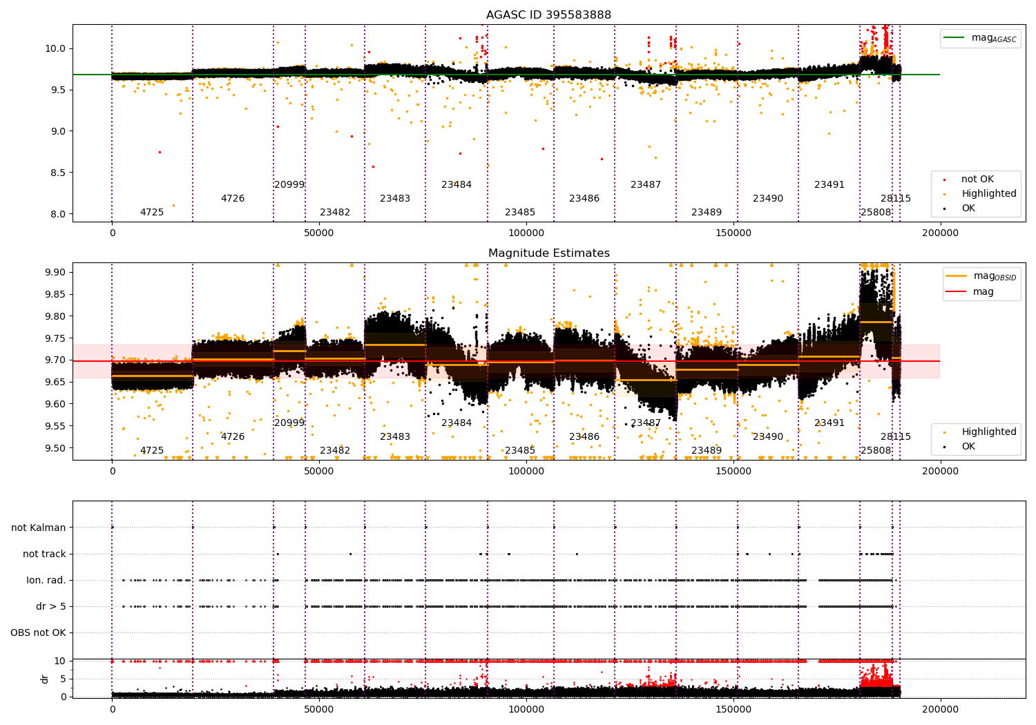The image size is (1036, 725).
Task: Select the mag AGASC legend label
Action: (994, 38)
